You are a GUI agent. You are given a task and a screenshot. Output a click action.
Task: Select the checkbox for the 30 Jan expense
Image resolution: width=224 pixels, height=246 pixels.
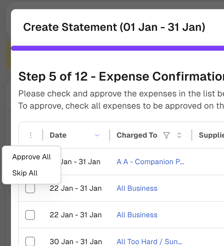pyautogui.click(x=30, y=241)
